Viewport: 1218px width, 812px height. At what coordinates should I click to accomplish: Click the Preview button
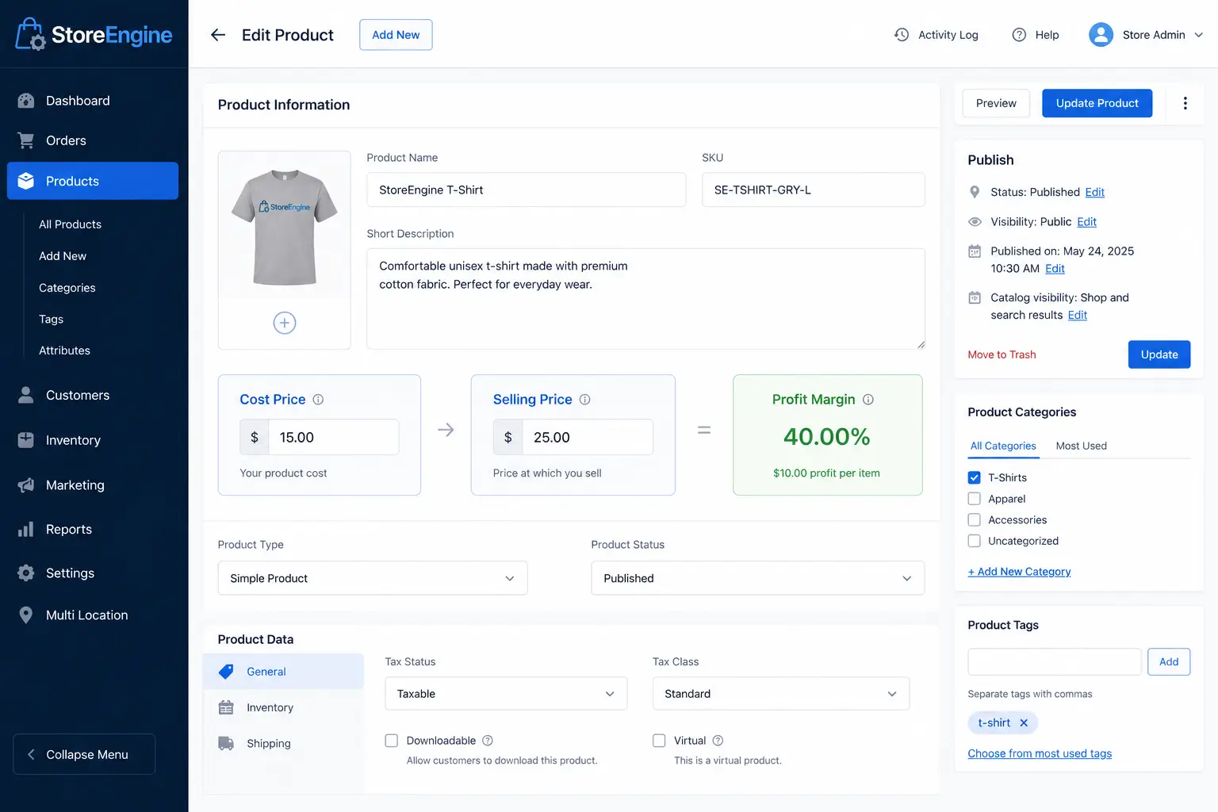pyautogui.click(x=996, y=103)
